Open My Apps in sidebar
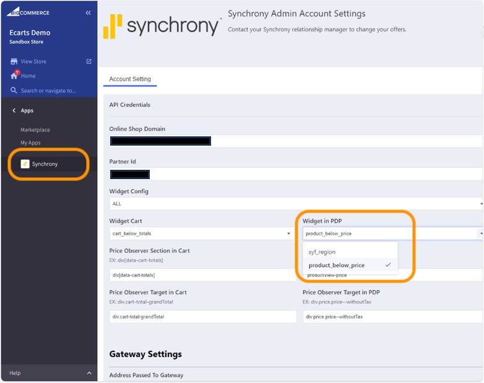The image size is (484, 383). pos(30,143)
